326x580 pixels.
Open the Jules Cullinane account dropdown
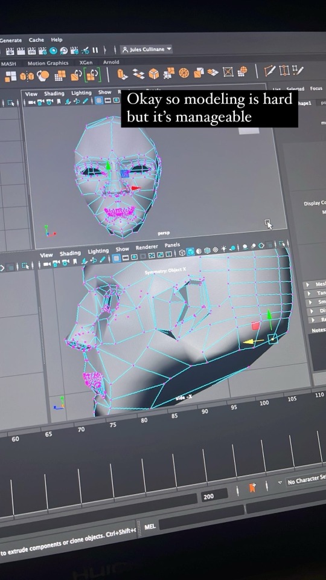click(147, 49)
